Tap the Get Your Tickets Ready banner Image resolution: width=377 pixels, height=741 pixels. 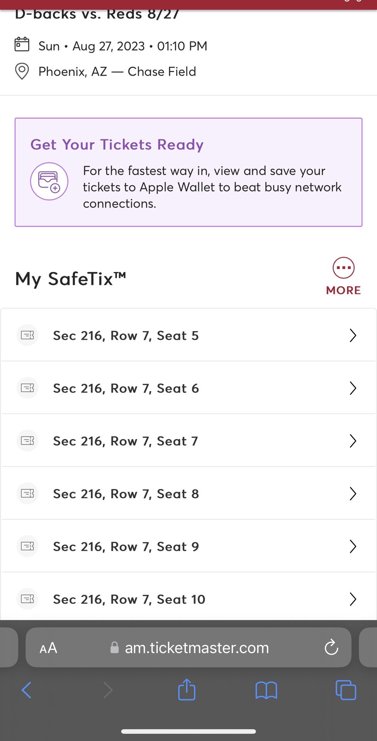(x=188, y=172)
